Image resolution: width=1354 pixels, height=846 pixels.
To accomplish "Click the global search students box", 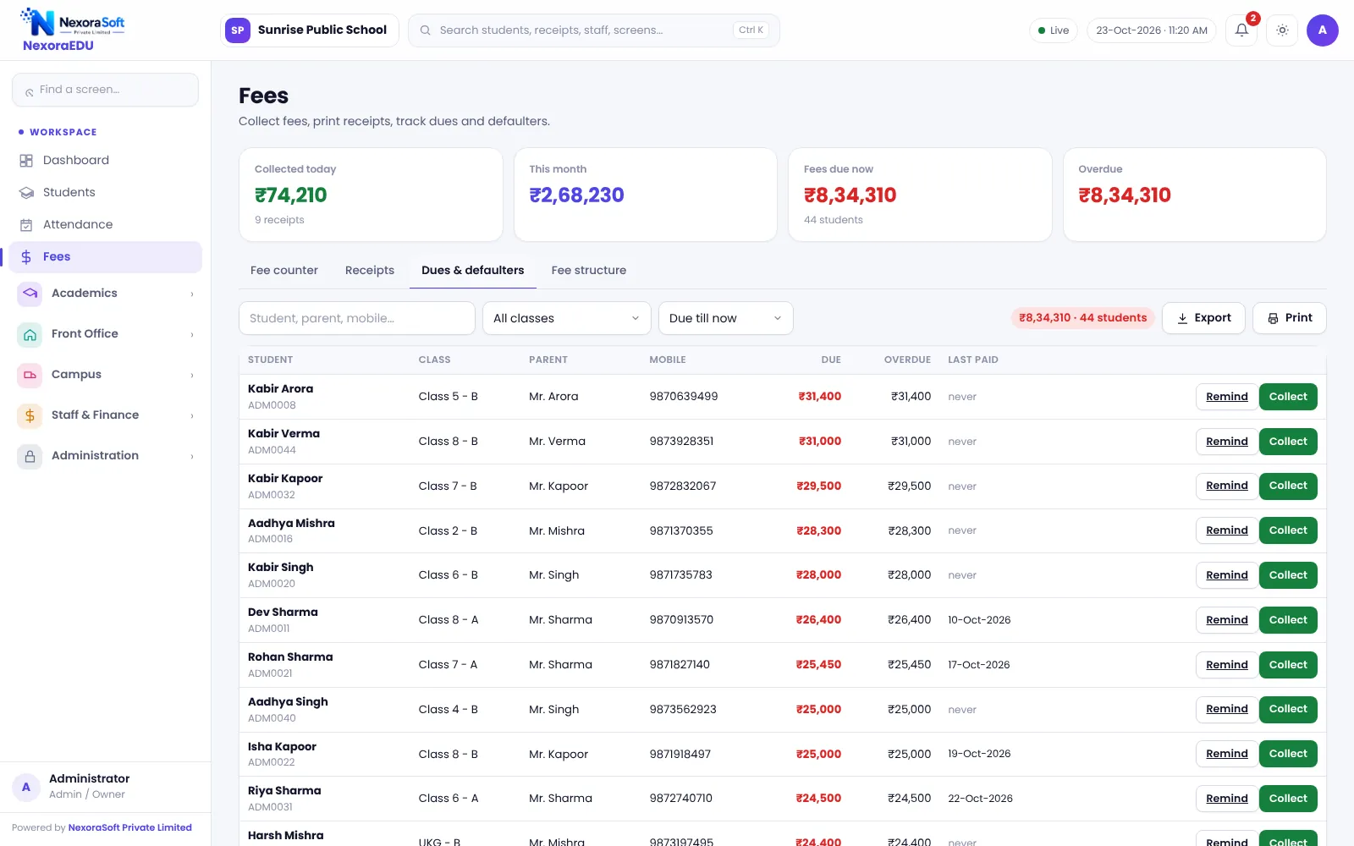I will pyautogui.click(x=594, y=30).
